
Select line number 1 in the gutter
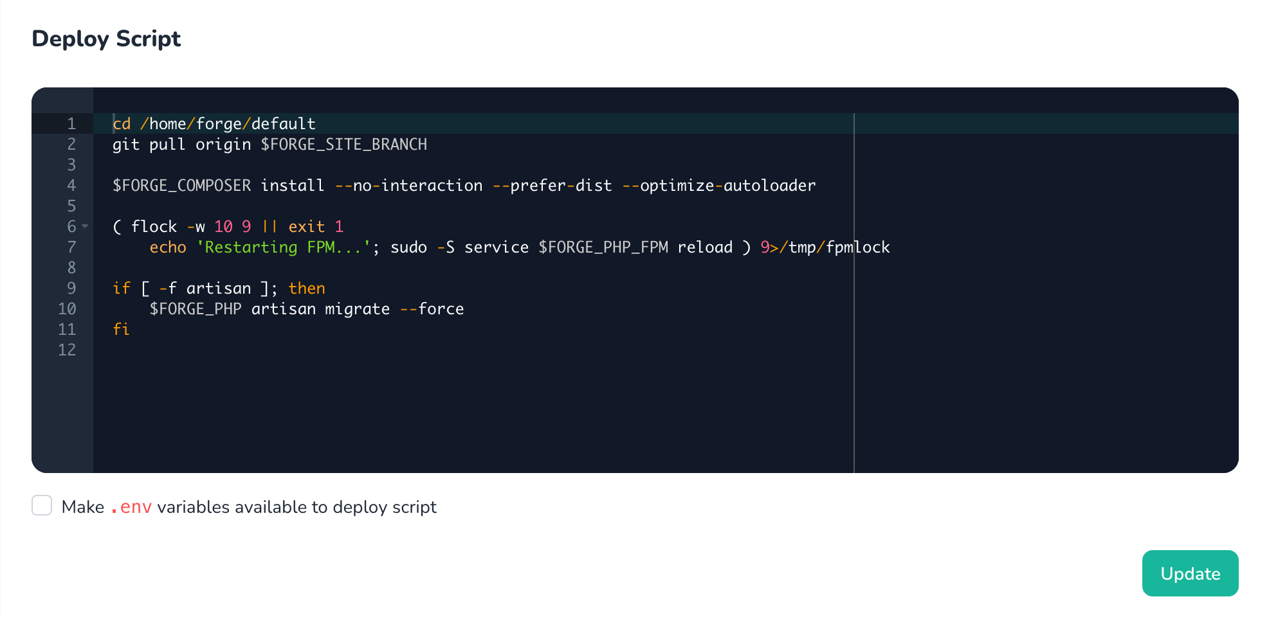(71, 123)
